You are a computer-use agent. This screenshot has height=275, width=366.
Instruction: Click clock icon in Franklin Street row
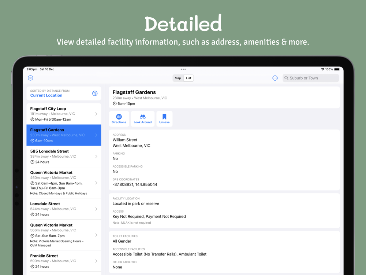pyautogui.click(x=32, y=266)
